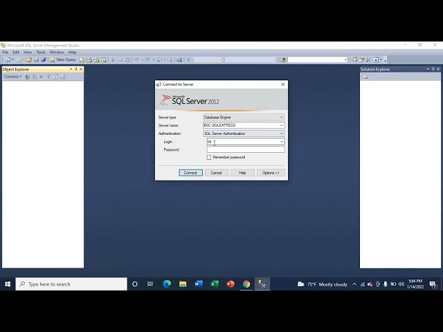
Task: Open the Connect dropdown in Object Explorer
Action: click(x=12, y=77)
